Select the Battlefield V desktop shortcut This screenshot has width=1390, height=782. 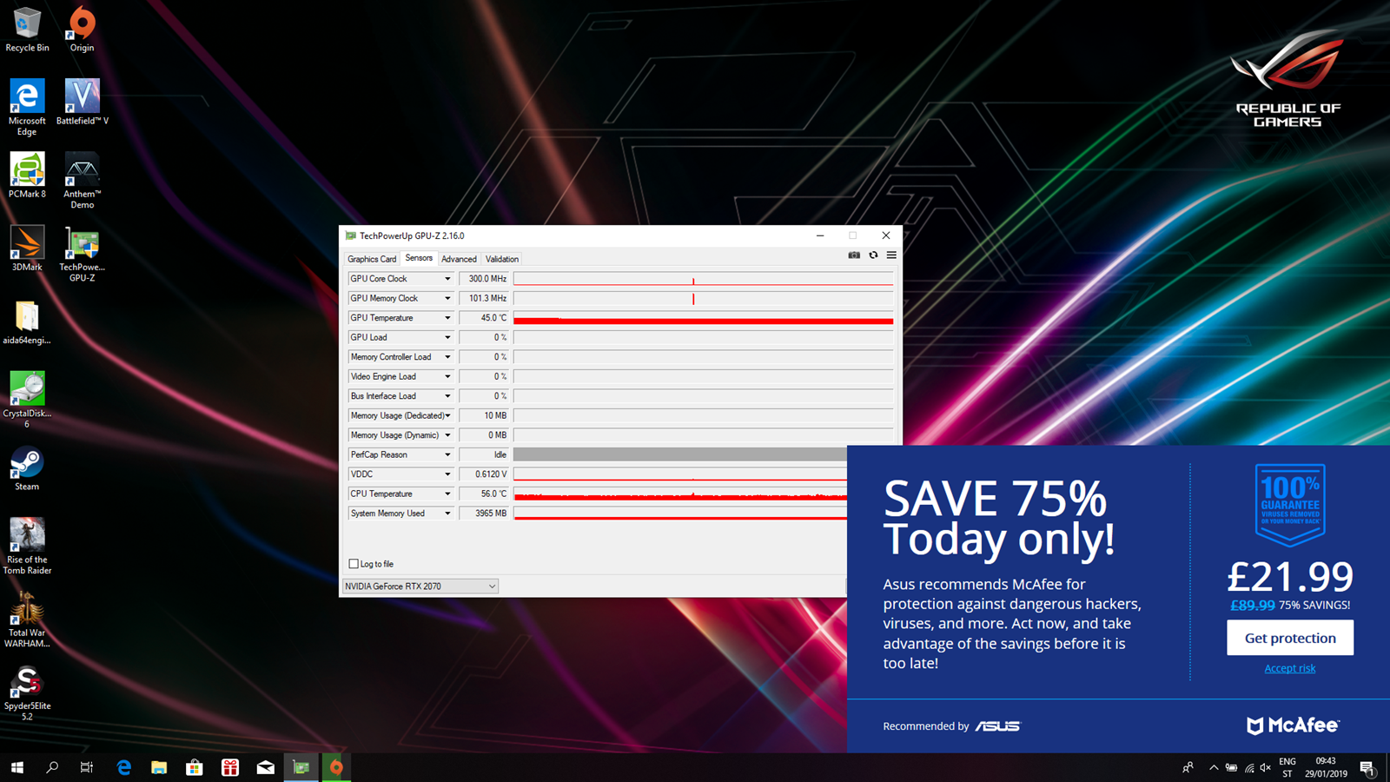point(82,103)
